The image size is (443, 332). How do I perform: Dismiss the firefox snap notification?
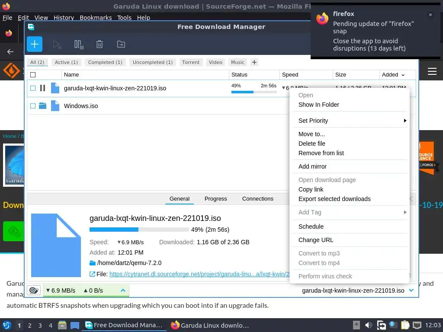(430, 15)
